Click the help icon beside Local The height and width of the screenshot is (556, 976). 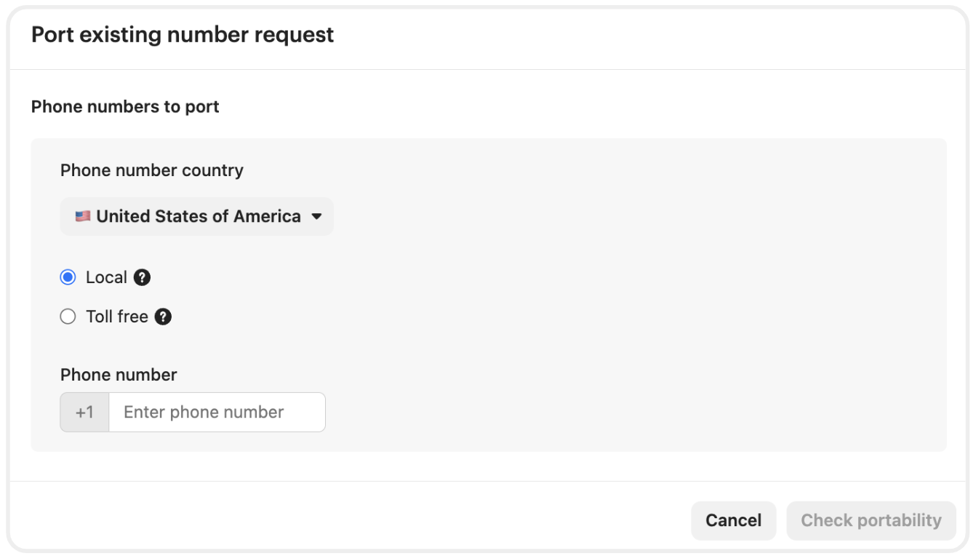pos(143,277)
